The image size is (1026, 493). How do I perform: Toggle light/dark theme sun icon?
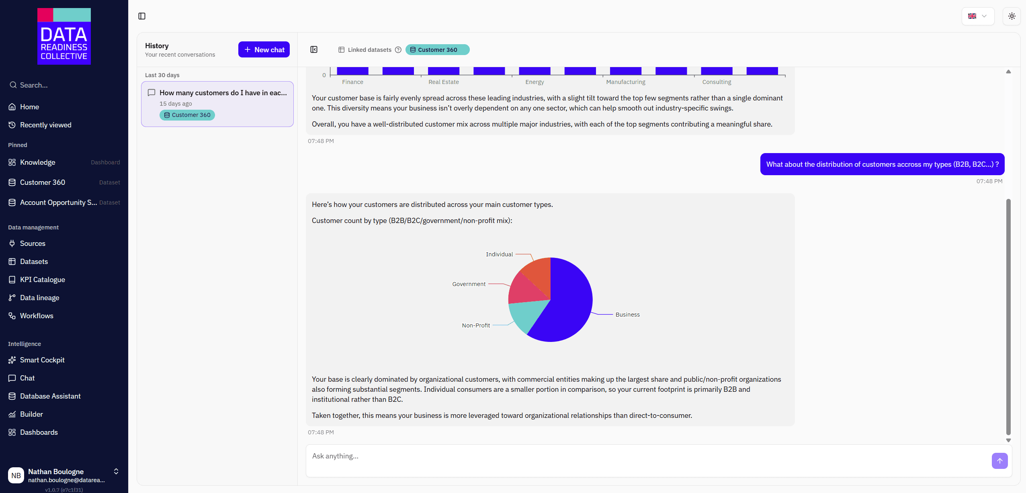(x=1012, y=16)
